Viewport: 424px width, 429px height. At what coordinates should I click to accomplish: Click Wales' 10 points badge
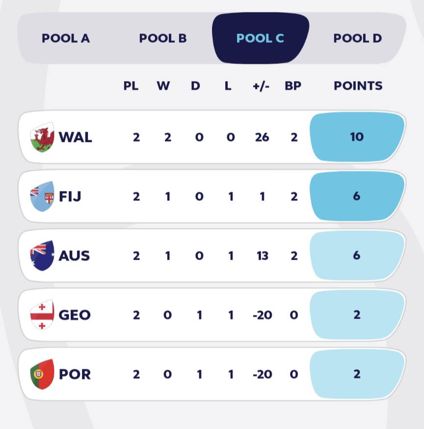point(357,137)
